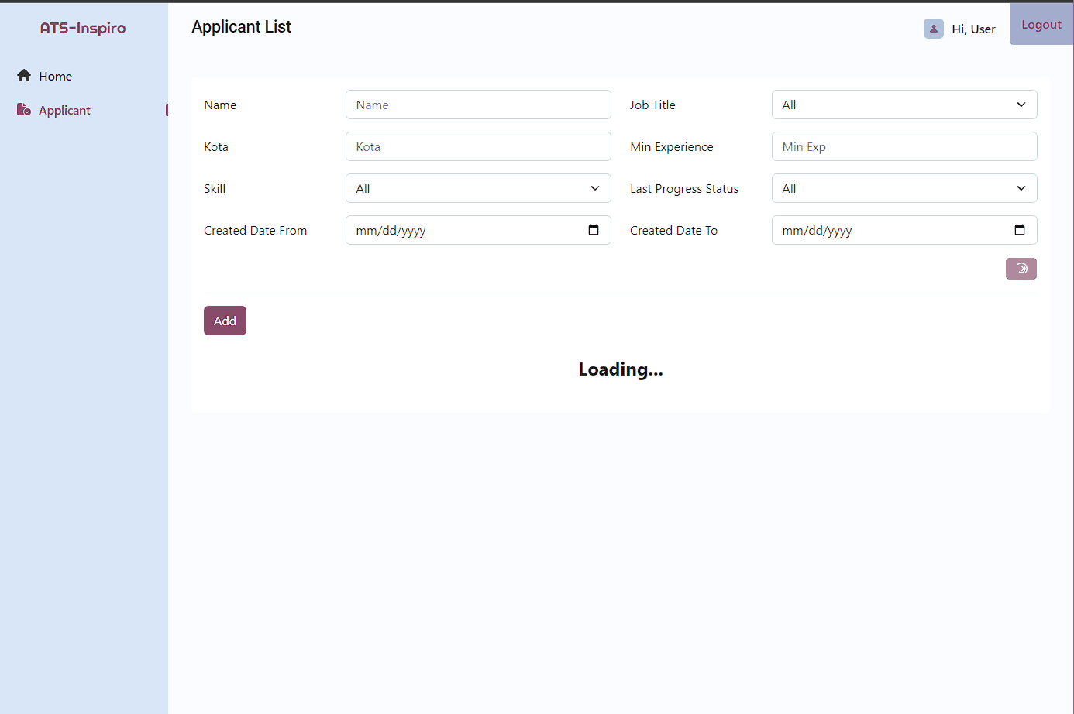Expand the Job Title dropdown chevron
The width and height of the screenshot is (1074, 714).
pos(1021,105)
